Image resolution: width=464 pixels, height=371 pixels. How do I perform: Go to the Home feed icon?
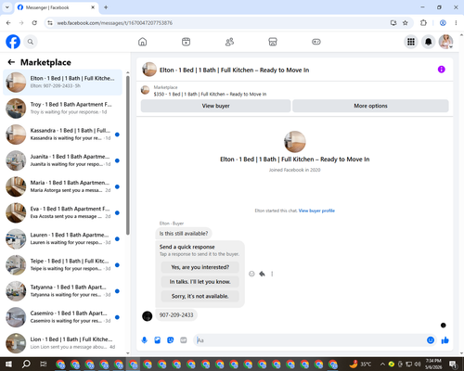pos(142,42)
